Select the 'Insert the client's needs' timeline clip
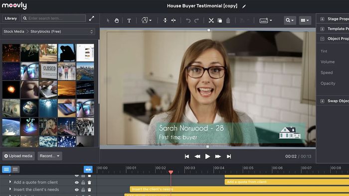Viewport: 349px width, 196px height. tap(239, 190)
